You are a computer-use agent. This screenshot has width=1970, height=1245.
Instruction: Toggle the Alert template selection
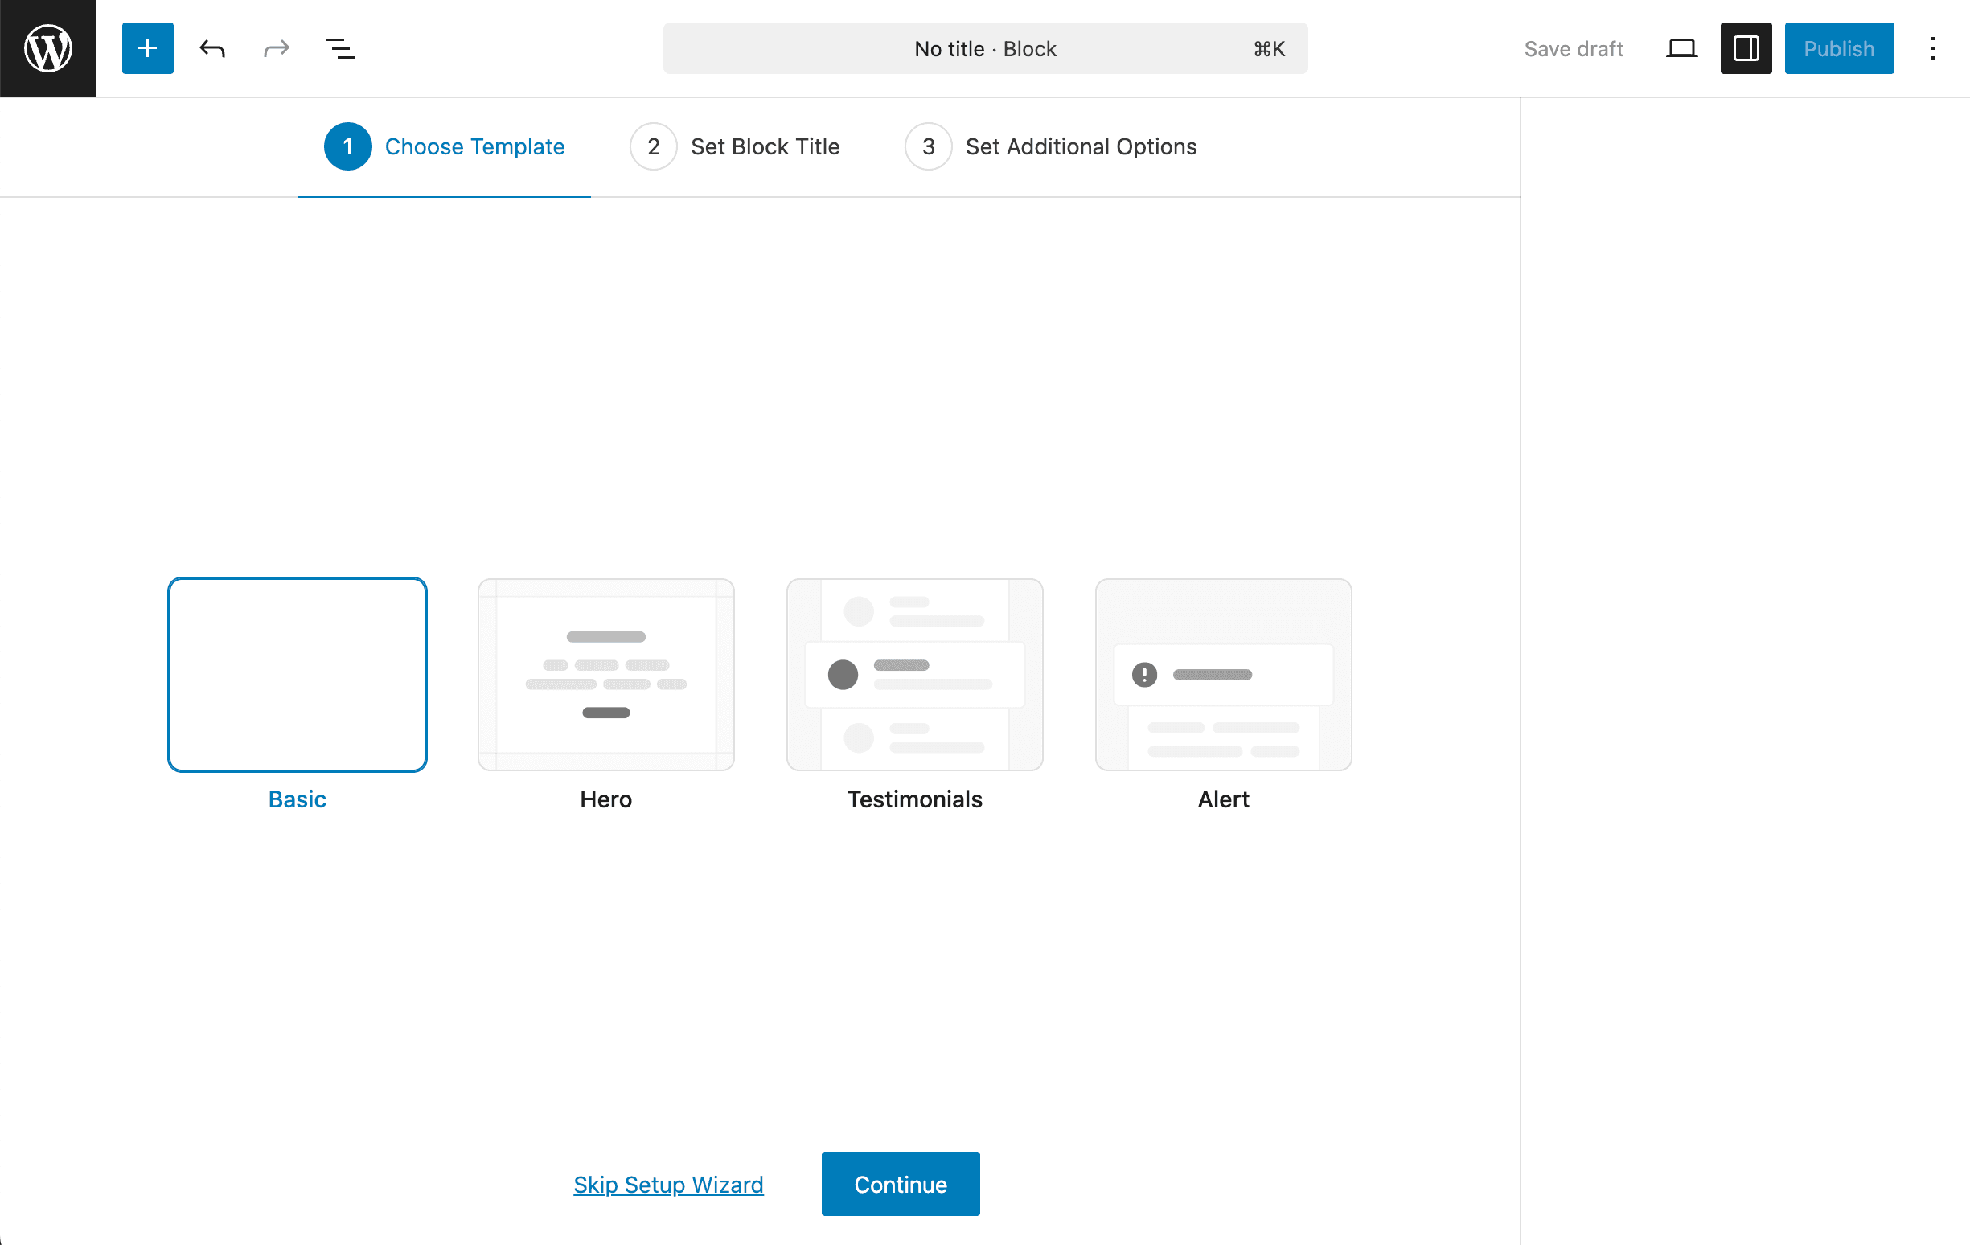[1223, 675]
